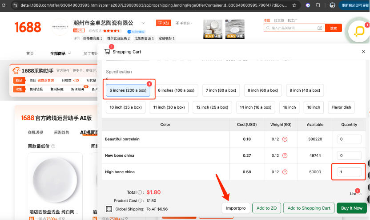Open the TOP1 product thumbnail
The image size is (370, 220).
(213, 29)
